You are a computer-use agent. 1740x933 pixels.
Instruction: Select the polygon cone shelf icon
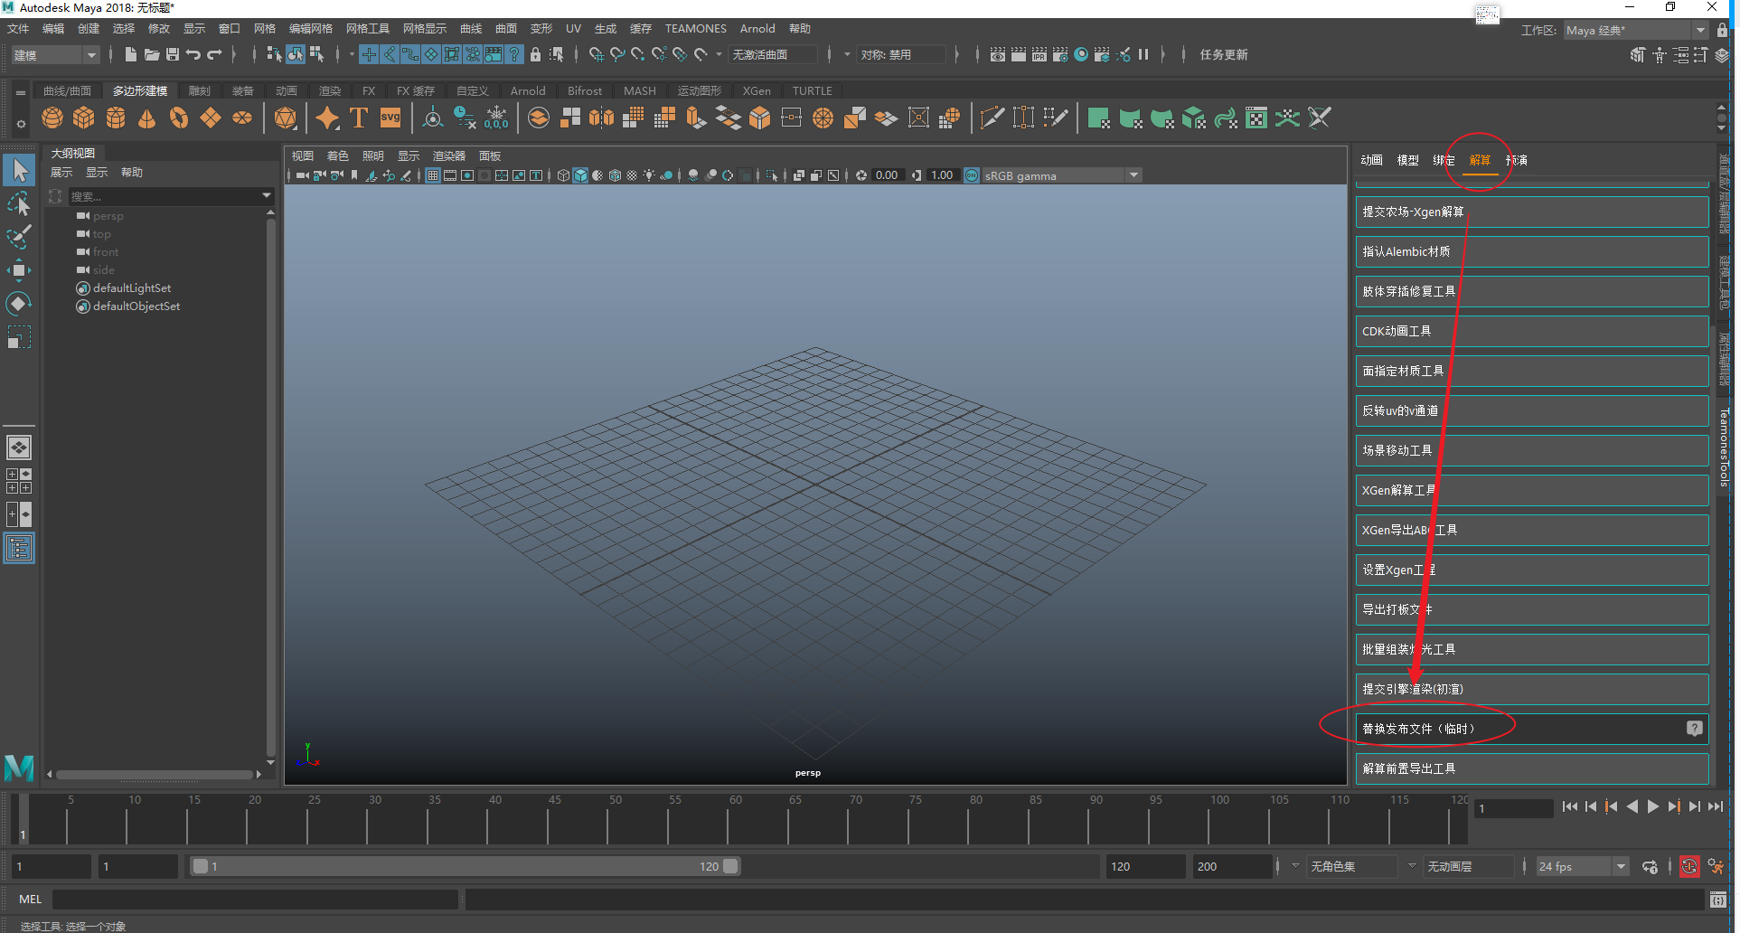pos(146,118)
